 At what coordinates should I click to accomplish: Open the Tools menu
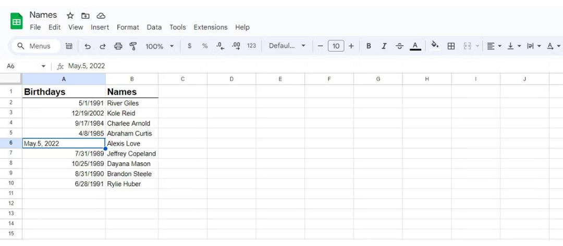tap(178, 27)
